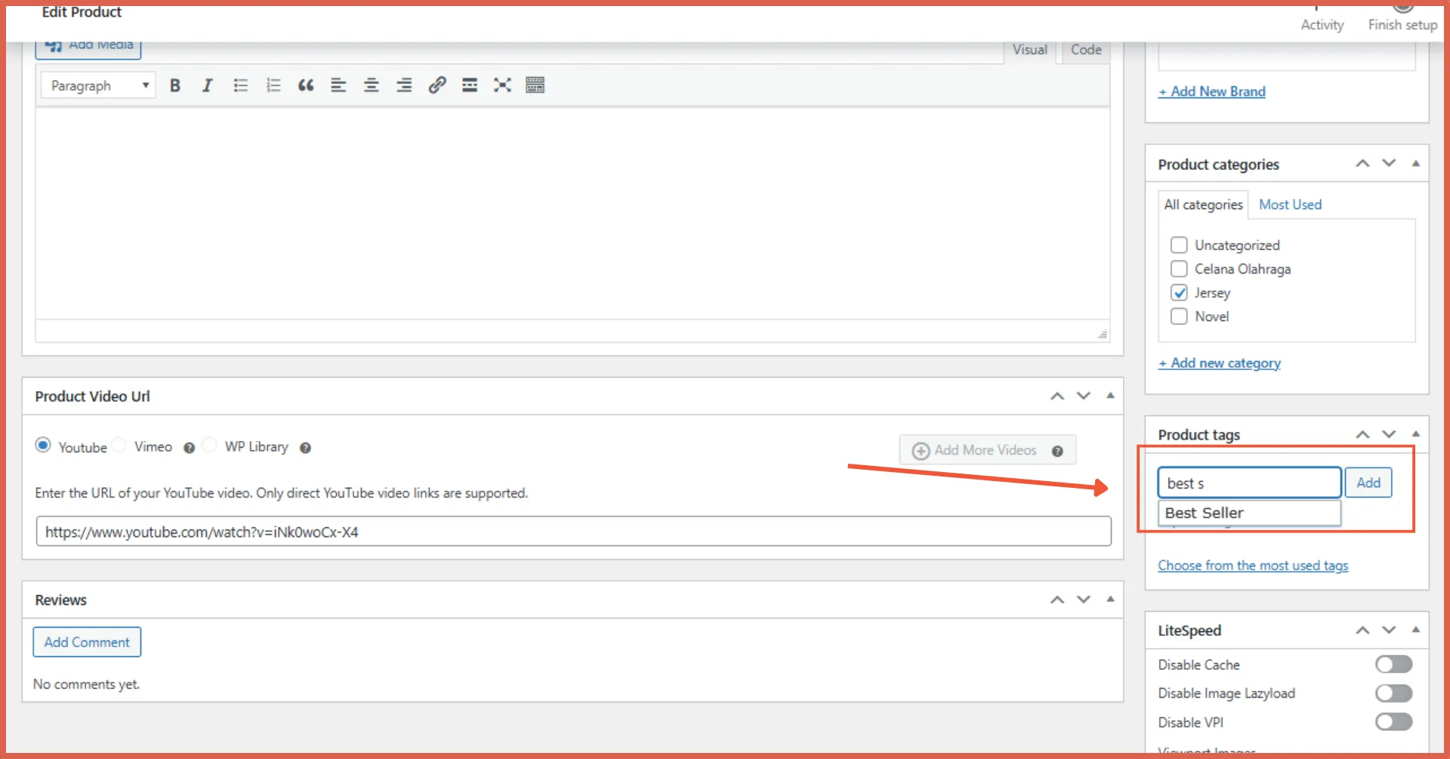The height and width of the screenshot is (759, 1450).
Task: Click the Add tag button
Action: 1368,483
